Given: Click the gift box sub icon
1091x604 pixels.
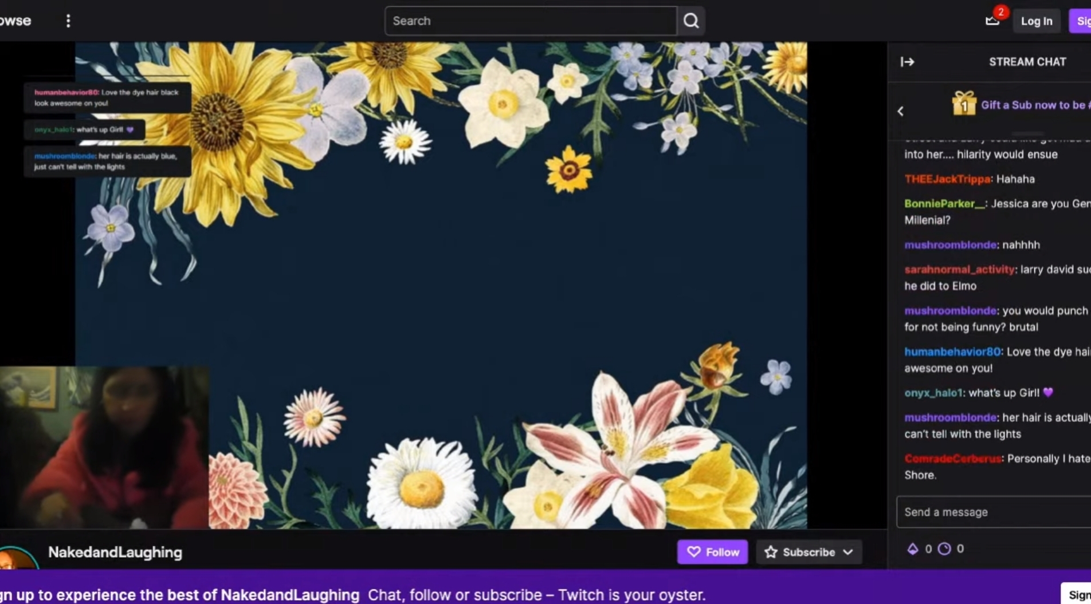Looking at the screenshot, I should pos(964,104).
